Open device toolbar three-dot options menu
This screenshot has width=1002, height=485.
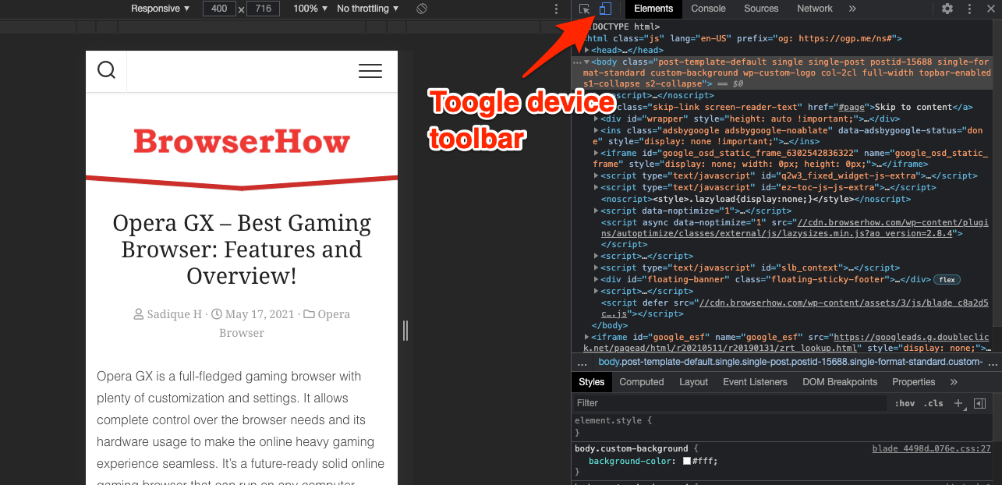(556, 9)
